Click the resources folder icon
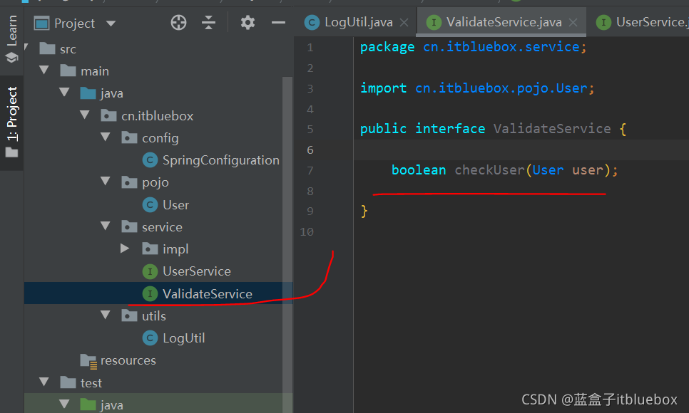Viewport: 689px width, 413px height. (x=88, y=361)
